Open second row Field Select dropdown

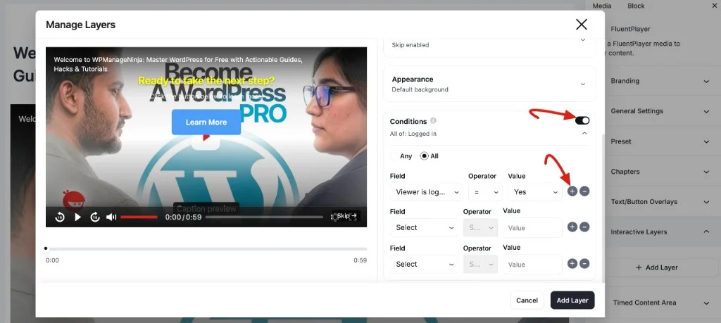tap(423, 227)
